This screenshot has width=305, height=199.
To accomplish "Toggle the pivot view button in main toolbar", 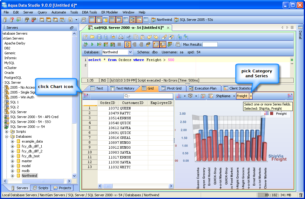I will click(x=119, y=20).
